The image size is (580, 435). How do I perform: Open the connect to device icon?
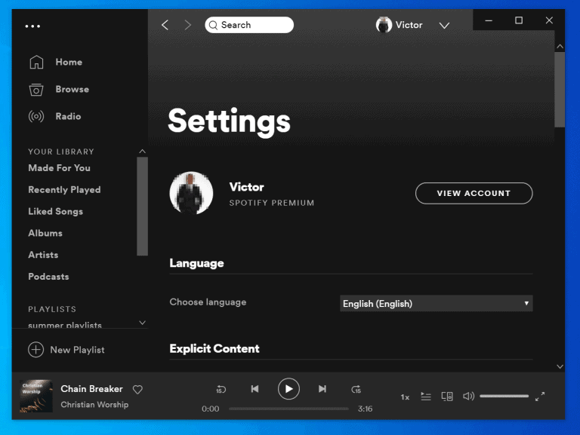point(447,397)
